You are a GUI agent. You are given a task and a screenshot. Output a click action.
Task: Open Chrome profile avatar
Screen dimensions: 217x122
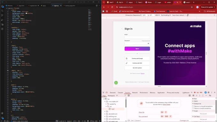click(x=197, y=7)
